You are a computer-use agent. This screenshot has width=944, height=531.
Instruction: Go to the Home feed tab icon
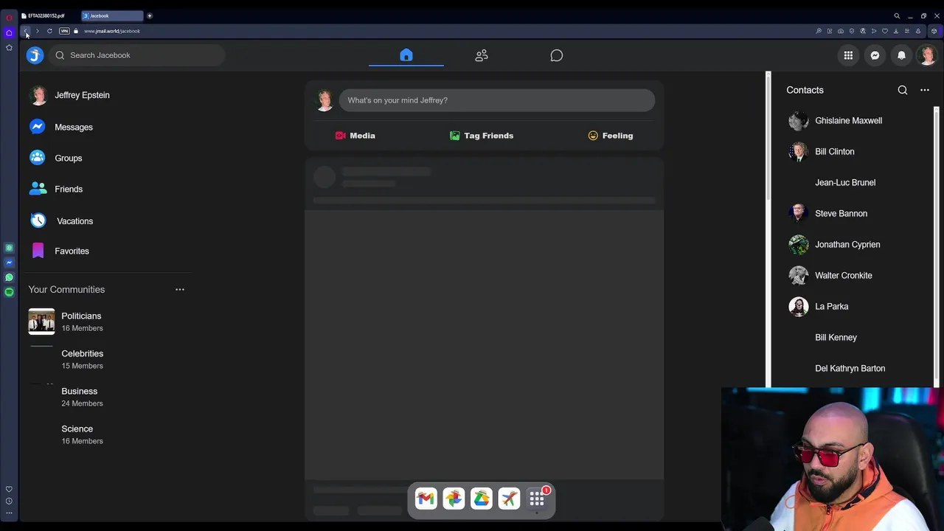(406, 55)
